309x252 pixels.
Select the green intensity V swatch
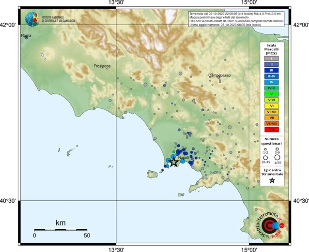point(272,94)
